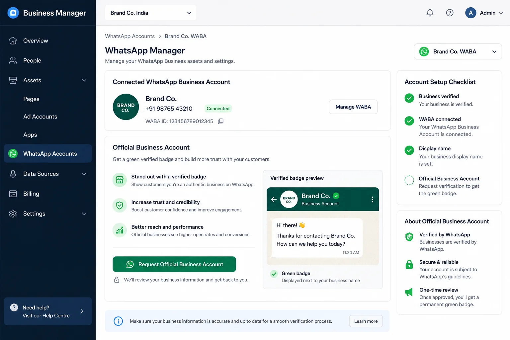Expand the Data Sources chevron
The width and height of the screenshot is (510, 340).
(x=84, y=174)
